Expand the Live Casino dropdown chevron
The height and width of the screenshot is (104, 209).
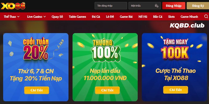[45, 17]
